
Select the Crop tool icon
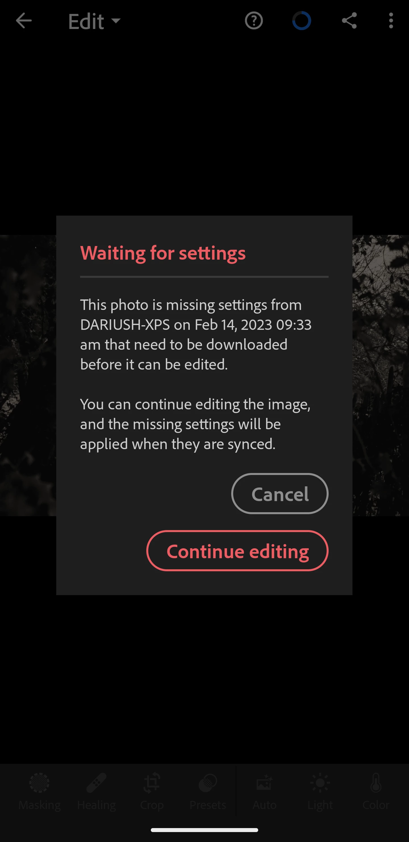pyautogui.click(x=152, y=783)
